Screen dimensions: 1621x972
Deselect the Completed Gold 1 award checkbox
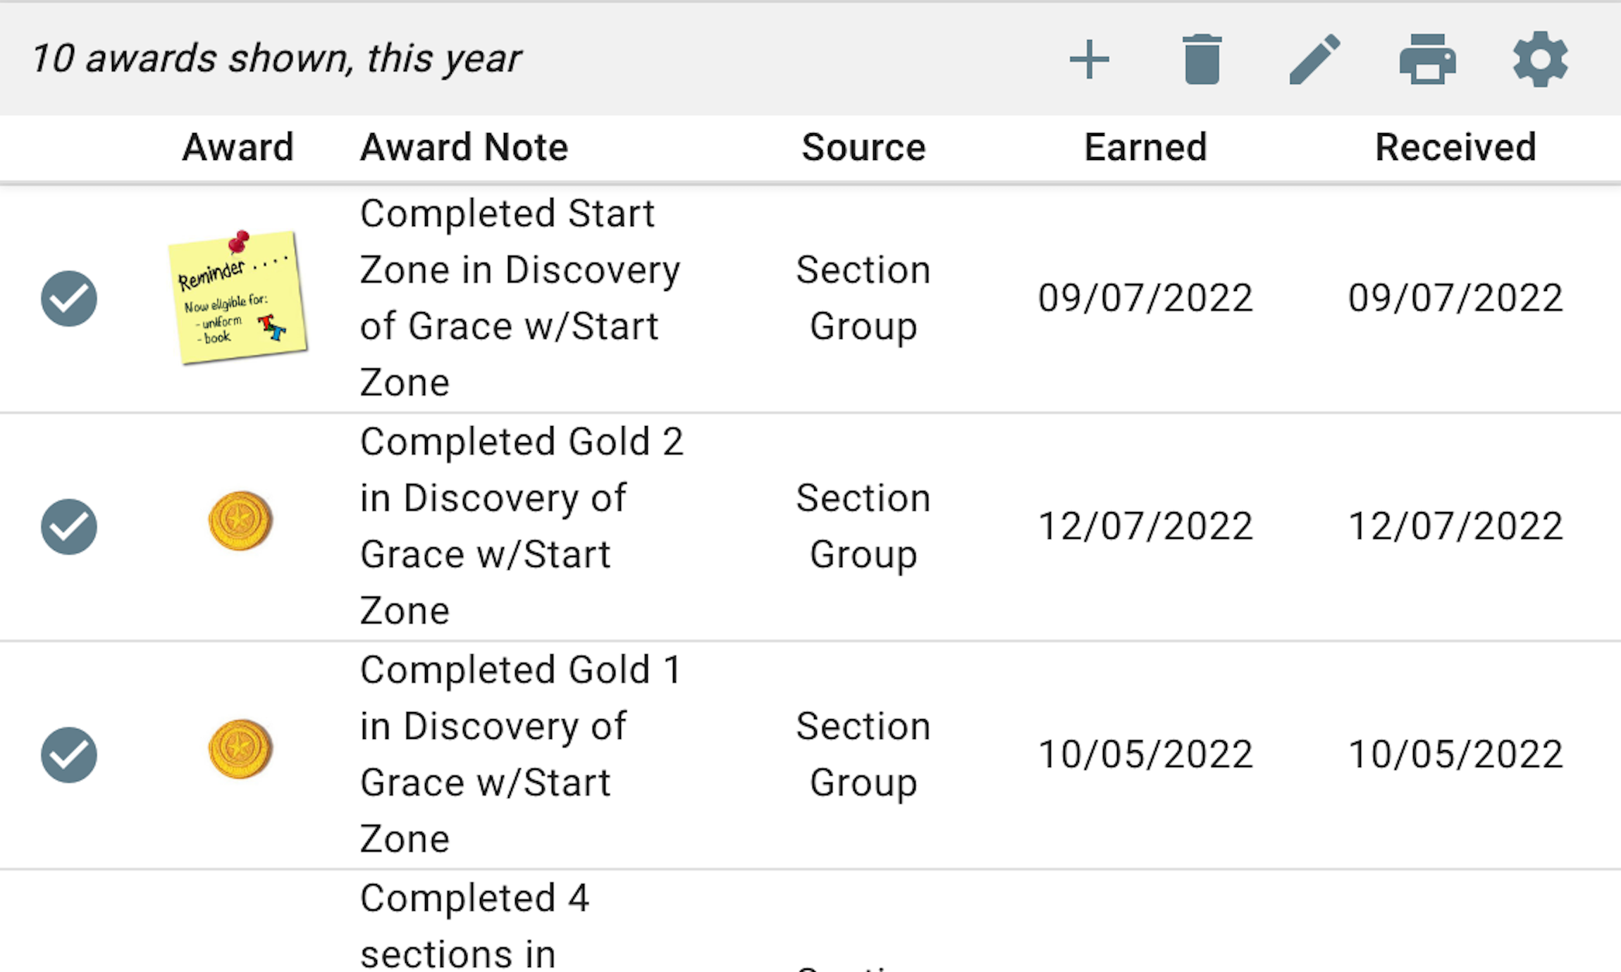[x=69, y=754]
